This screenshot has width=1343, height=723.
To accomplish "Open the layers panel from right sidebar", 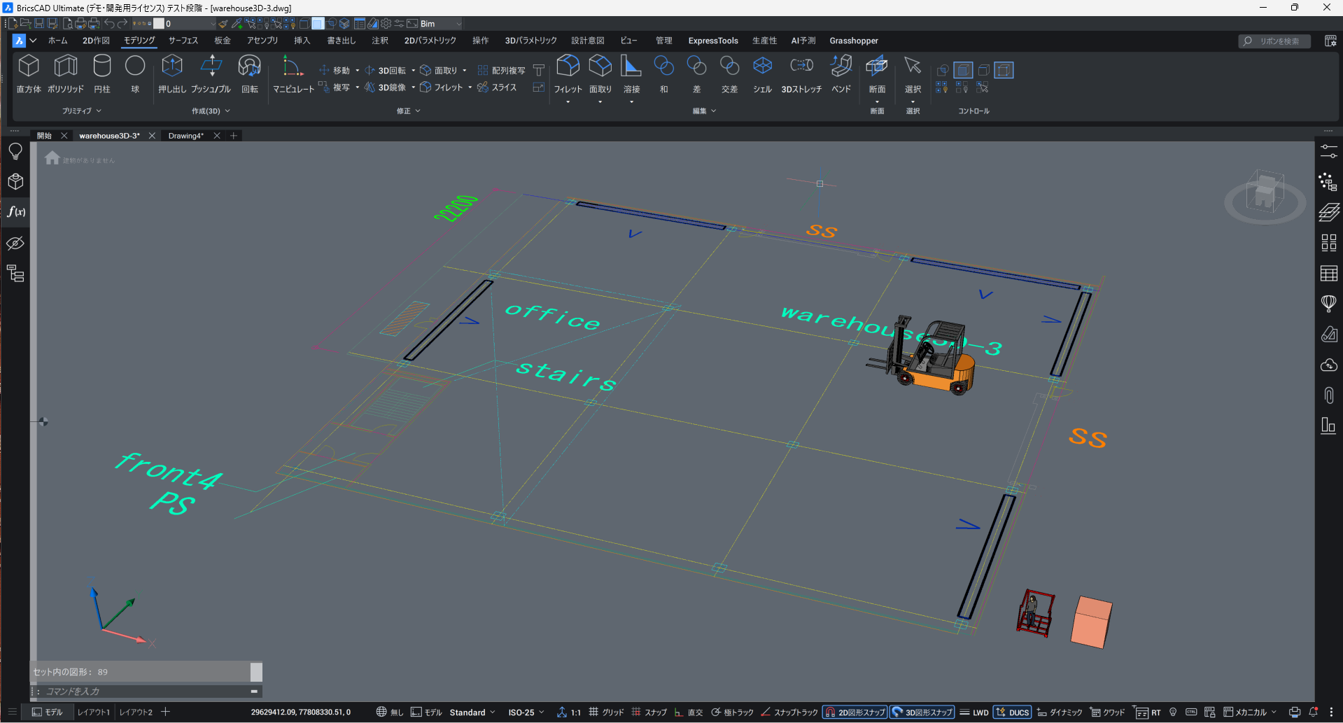I will pos(1328,212).
